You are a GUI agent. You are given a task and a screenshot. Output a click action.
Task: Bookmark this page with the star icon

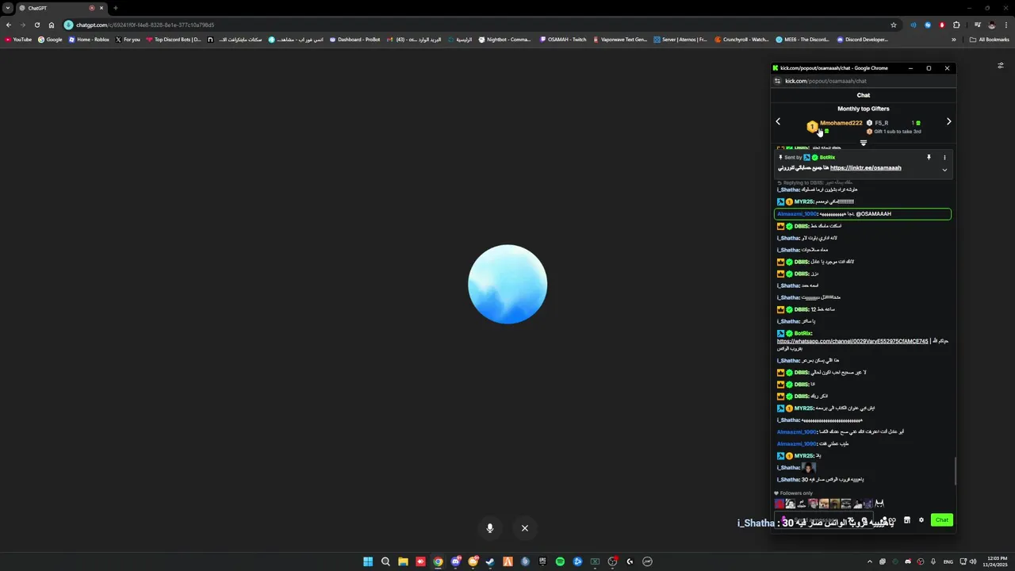click(894, 25)
